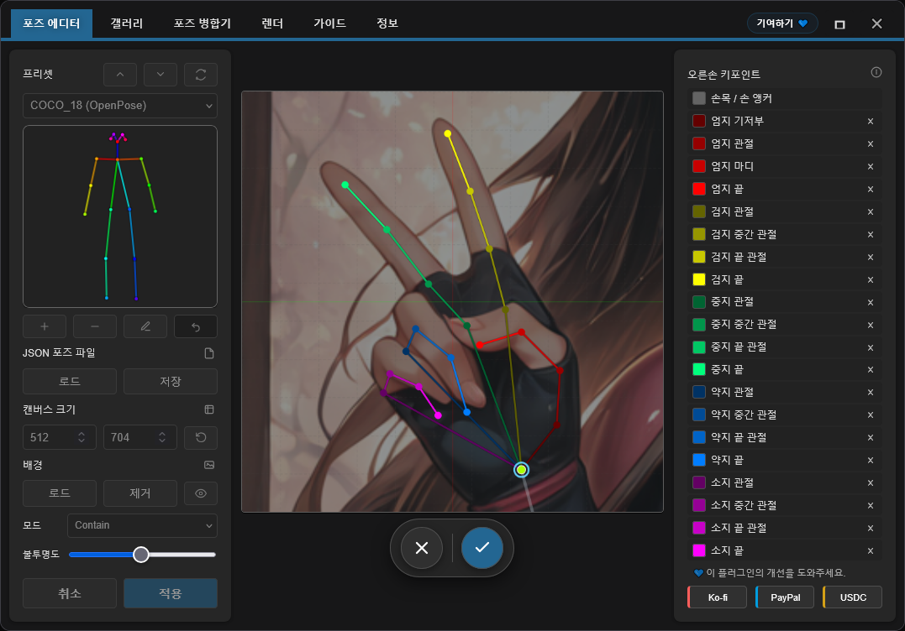Image resolution: width=905 pixels, height=631 pixels.
Task: Remove the 약지 관절 keypoint
Action: point(871,393)
